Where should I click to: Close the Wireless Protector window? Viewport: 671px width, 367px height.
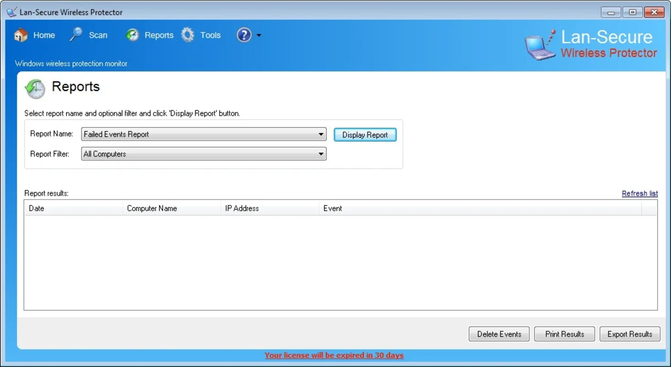[x=654, y=12]
